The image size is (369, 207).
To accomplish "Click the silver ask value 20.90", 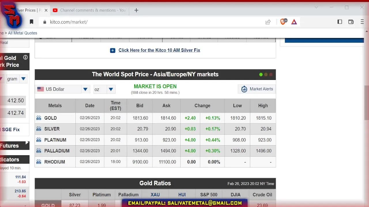I will [171, 129].
